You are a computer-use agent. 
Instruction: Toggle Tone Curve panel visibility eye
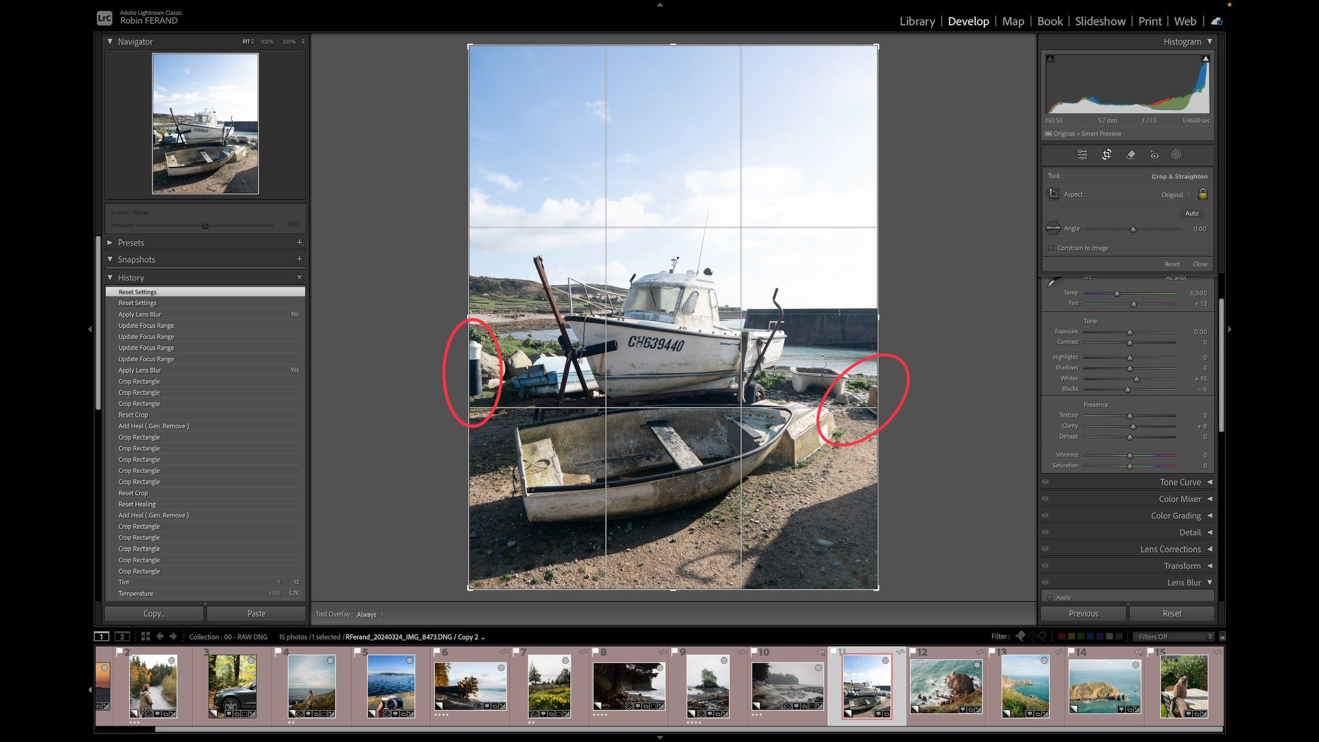point(1045,482)
